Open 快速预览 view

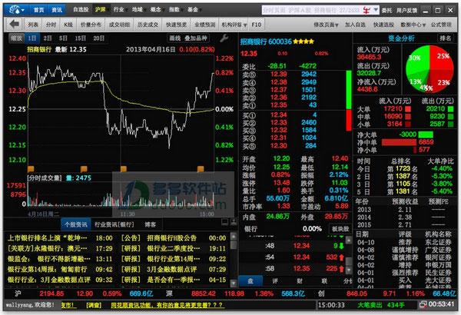point(177,25)
